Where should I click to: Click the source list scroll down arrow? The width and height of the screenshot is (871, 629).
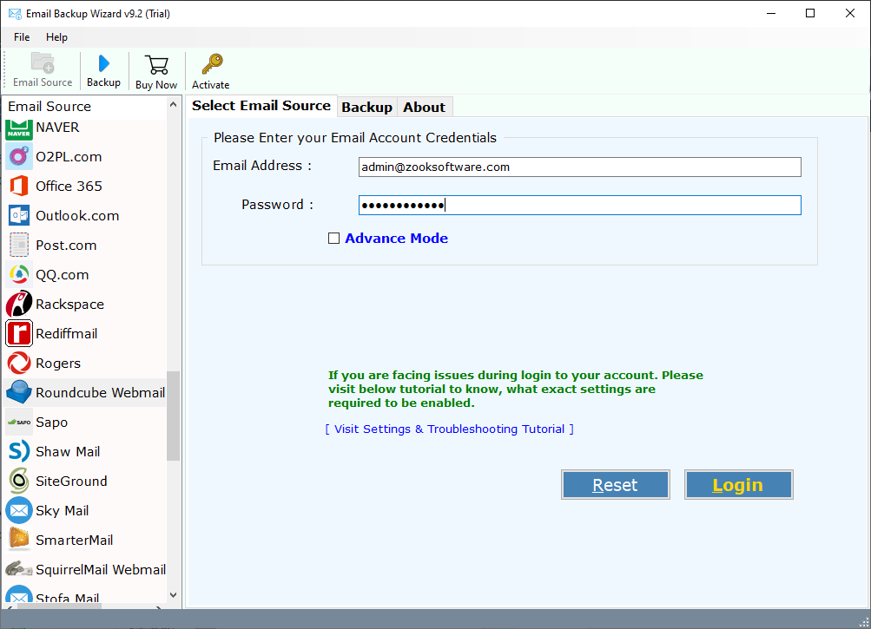tap(174, 594)
